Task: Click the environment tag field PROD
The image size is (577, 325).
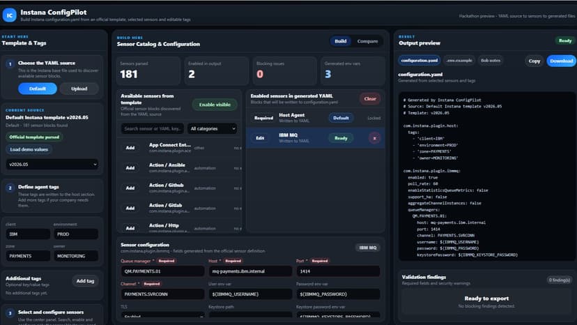Action: (x=76, y=234)
